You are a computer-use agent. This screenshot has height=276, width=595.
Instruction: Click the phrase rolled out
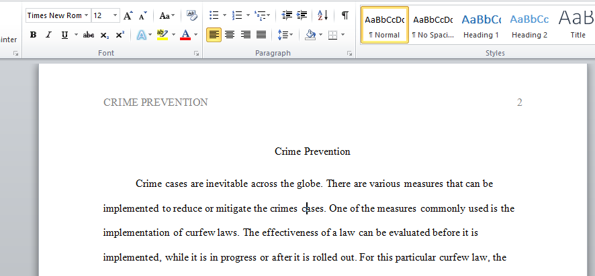point(334,258)
